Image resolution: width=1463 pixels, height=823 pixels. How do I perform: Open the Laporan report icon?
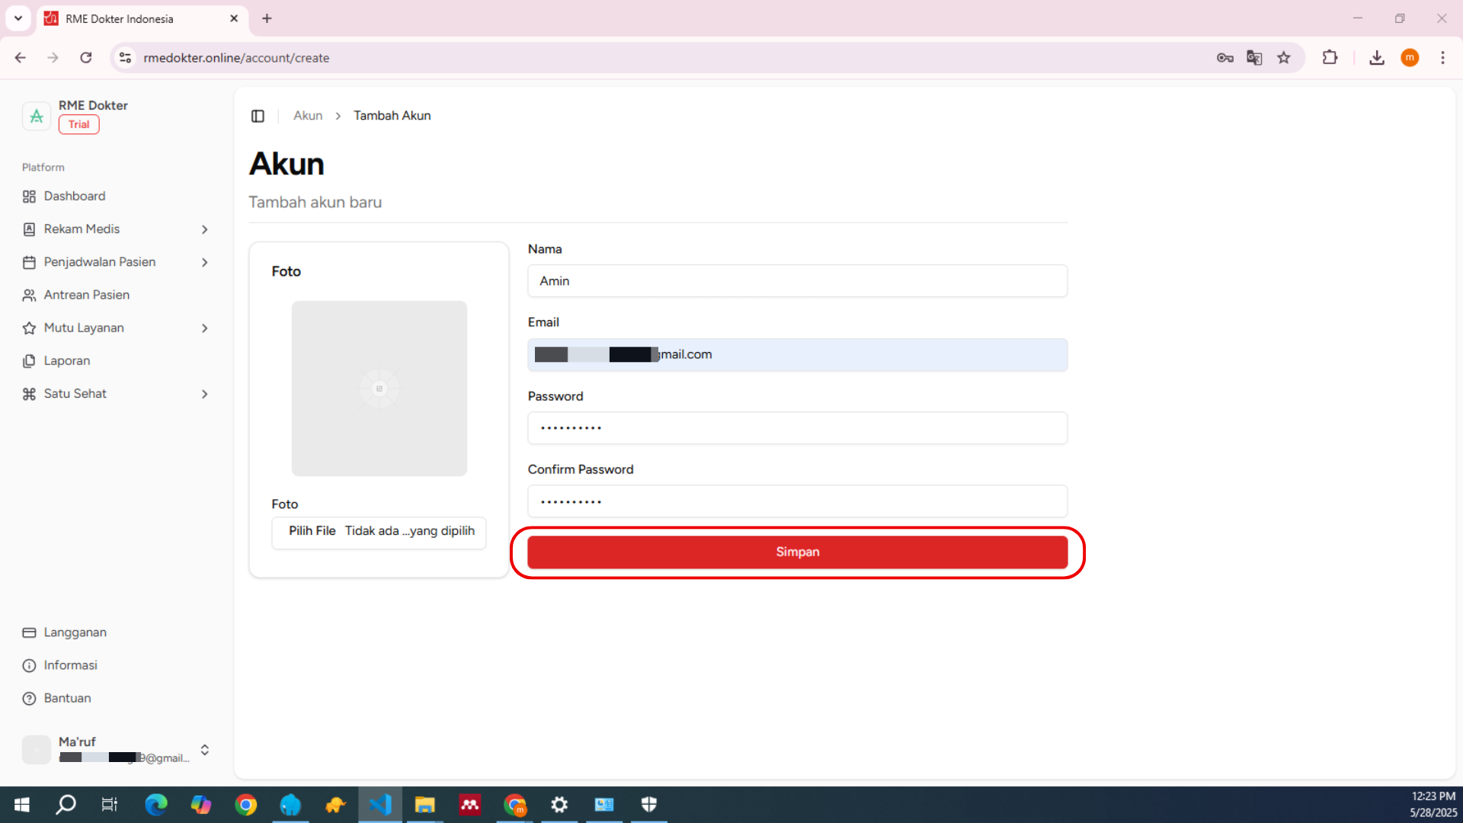pyautogui.click(x=29, y=361)
